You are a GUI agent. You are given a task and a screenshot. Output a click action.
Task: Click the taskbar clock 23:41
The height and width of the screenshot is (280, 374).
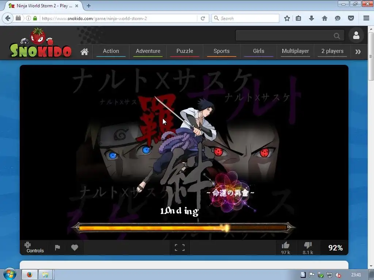[356, 275]
